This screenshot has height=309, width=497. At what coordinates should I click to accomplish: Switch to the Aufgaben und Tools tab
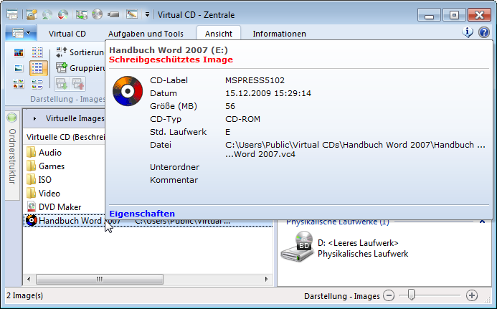[146, 34]
